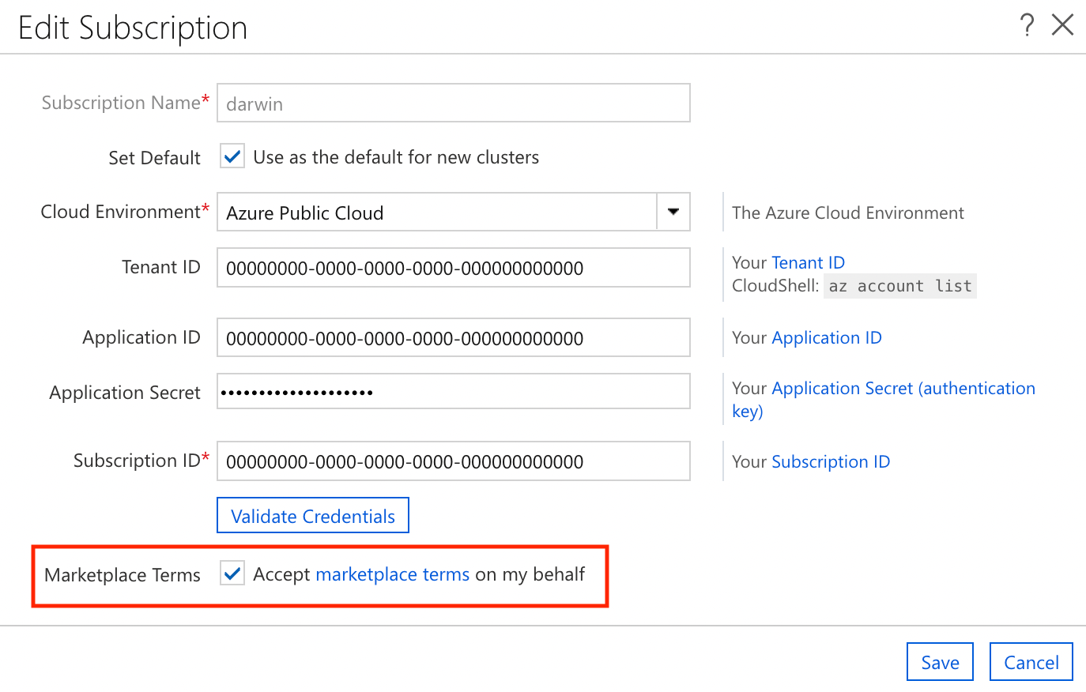The height and width of the screenshot is (692, 1086).
Task: Open the Subscription ID help link
Action: tap(831, 461)
